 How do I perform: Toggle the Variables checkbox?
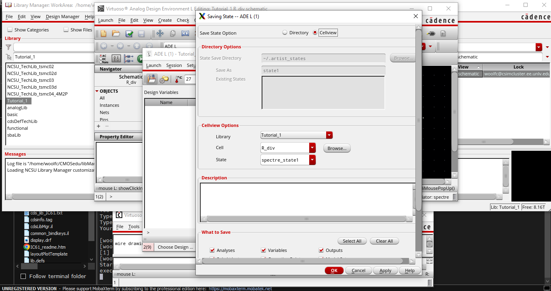(x=264, y=250)
